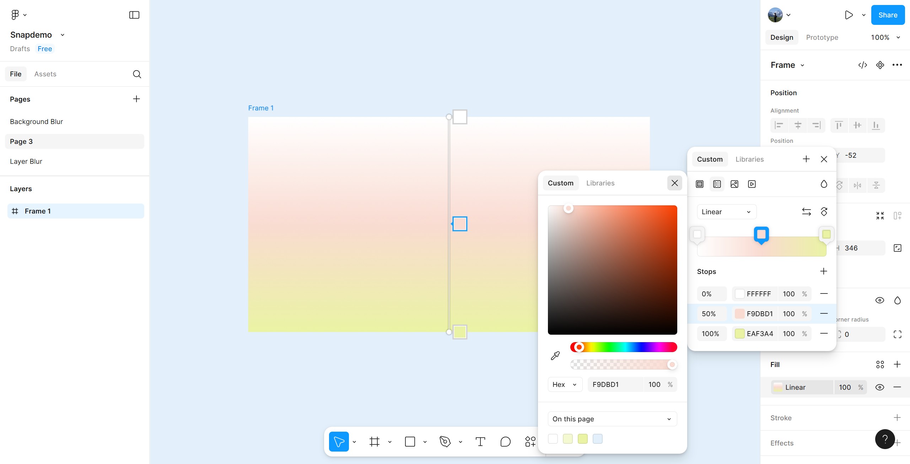Select the Text tool
The height and width of the screenshot is (464, 910).
click(x=480, y=442)
